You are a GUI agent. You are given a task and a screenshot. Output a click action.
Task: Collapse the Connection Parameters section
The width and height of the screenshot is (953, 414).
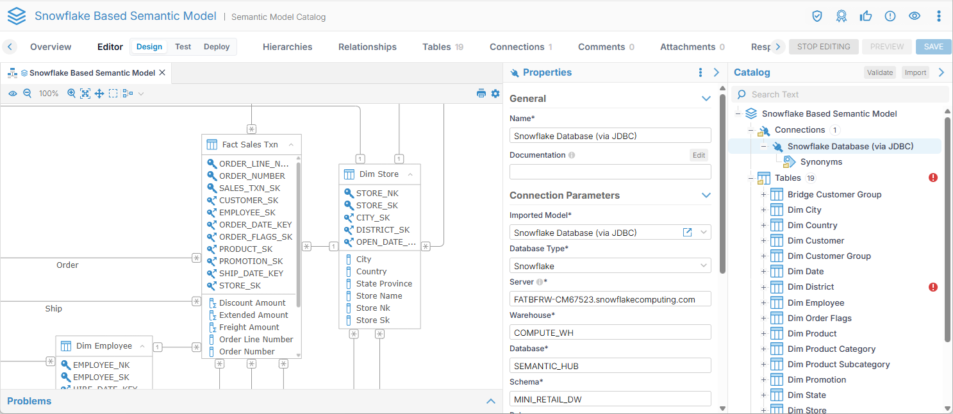[706, 195]
